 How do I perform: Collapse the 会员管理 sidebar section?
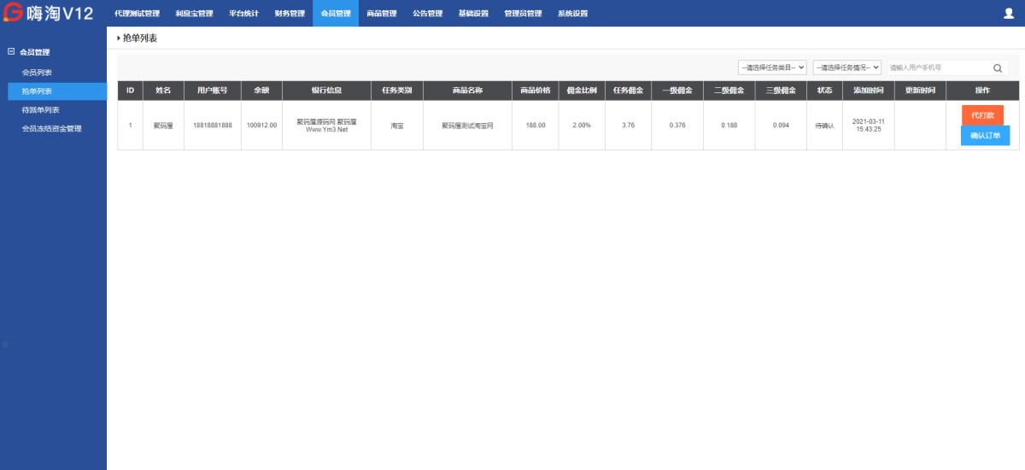11,52
